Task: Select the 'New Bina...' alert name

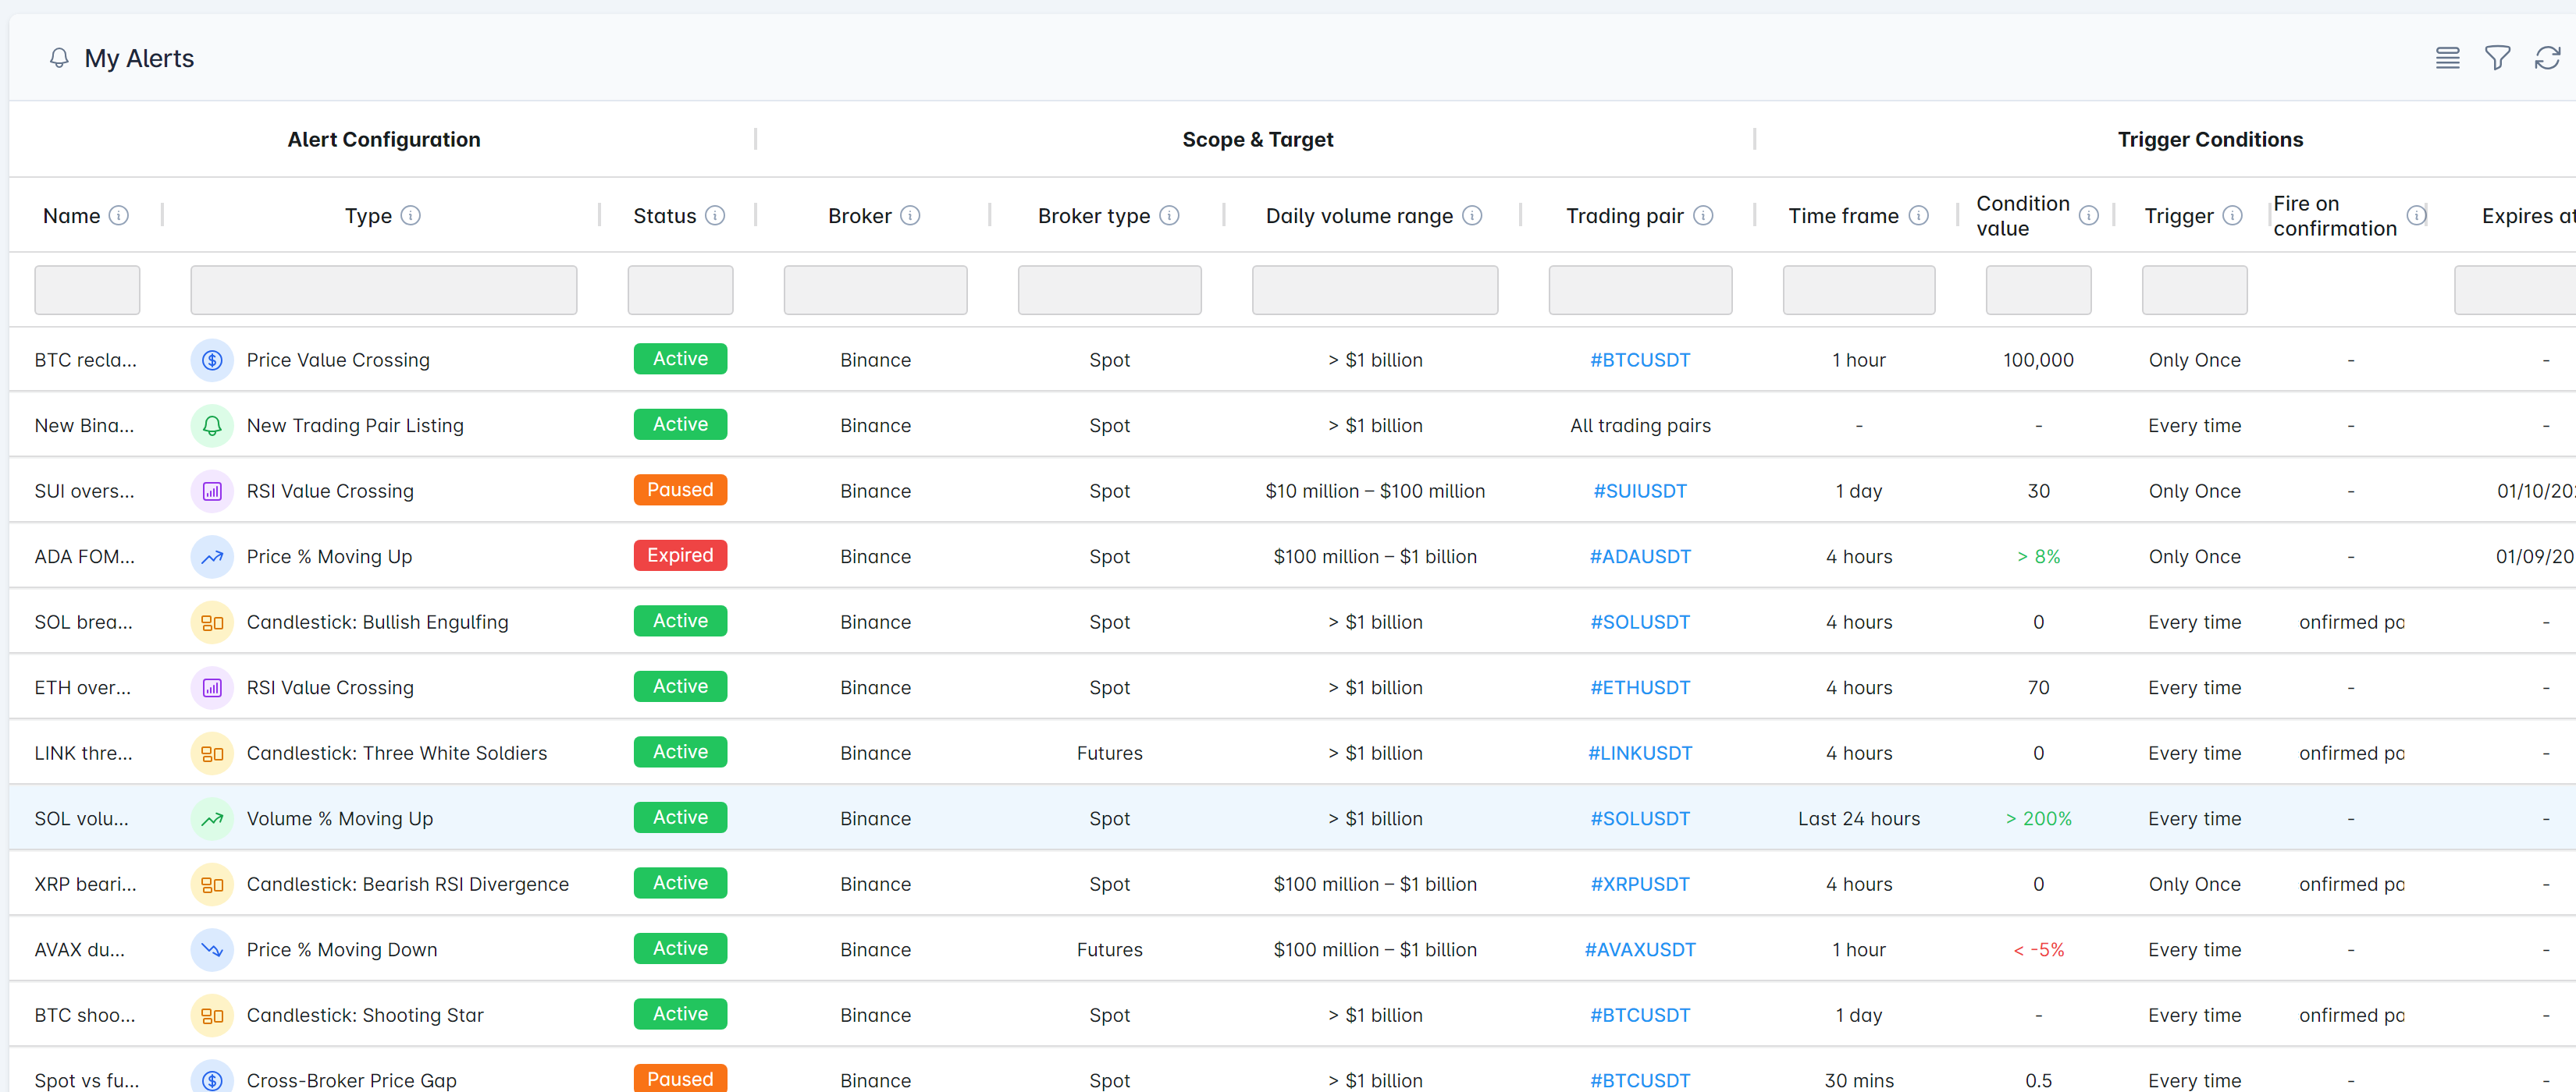Action: [x=84, y=426]
